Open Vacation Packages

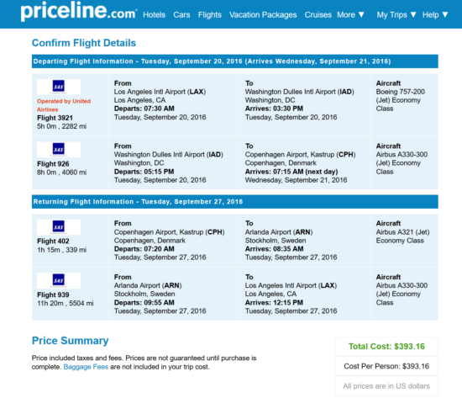(x=263, y=15)
